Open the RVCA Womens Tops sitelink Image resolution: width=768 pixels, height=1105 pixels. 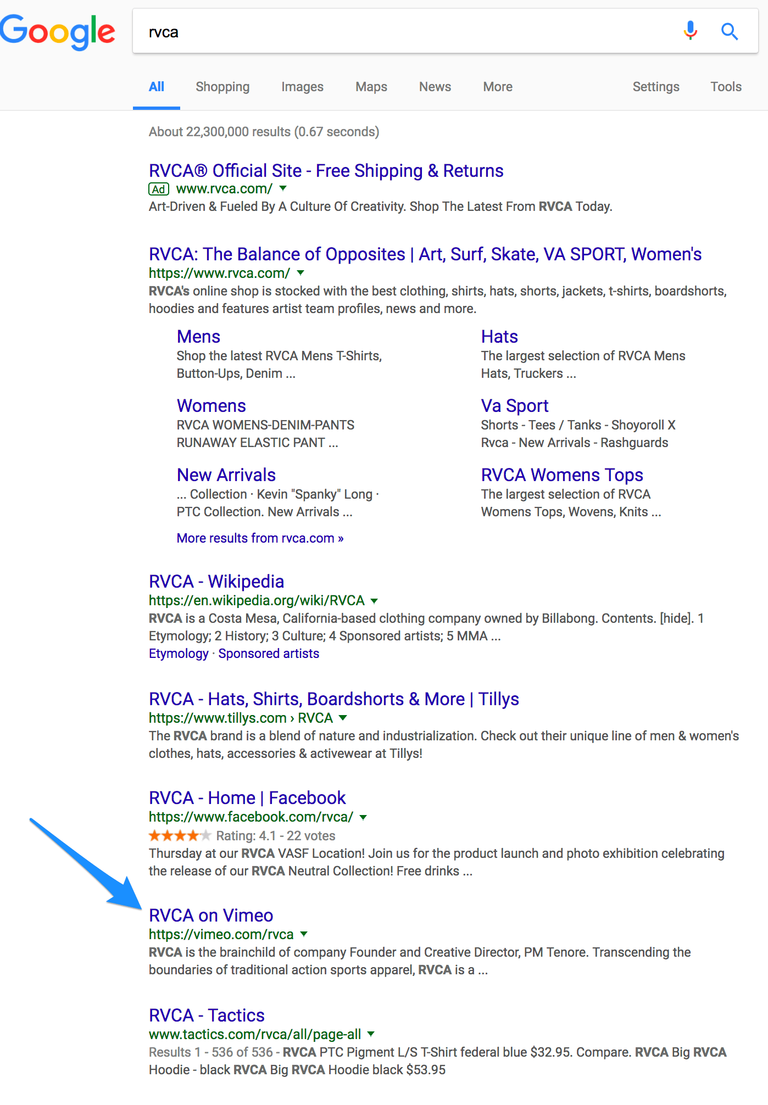[562, 475]
